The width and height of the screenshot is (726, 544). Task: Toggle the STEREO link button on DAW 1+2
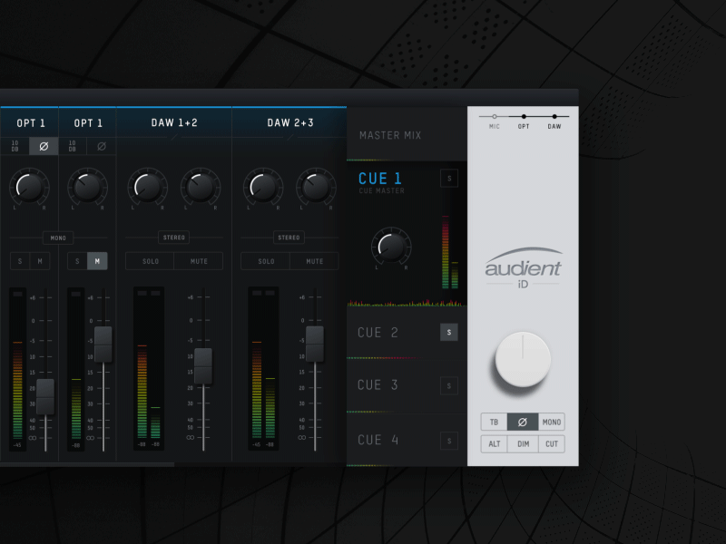[x=173, y=238]
